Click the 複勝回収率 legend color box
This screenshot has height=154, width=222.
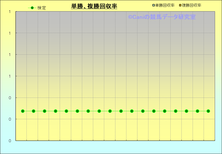pos(180,5)
